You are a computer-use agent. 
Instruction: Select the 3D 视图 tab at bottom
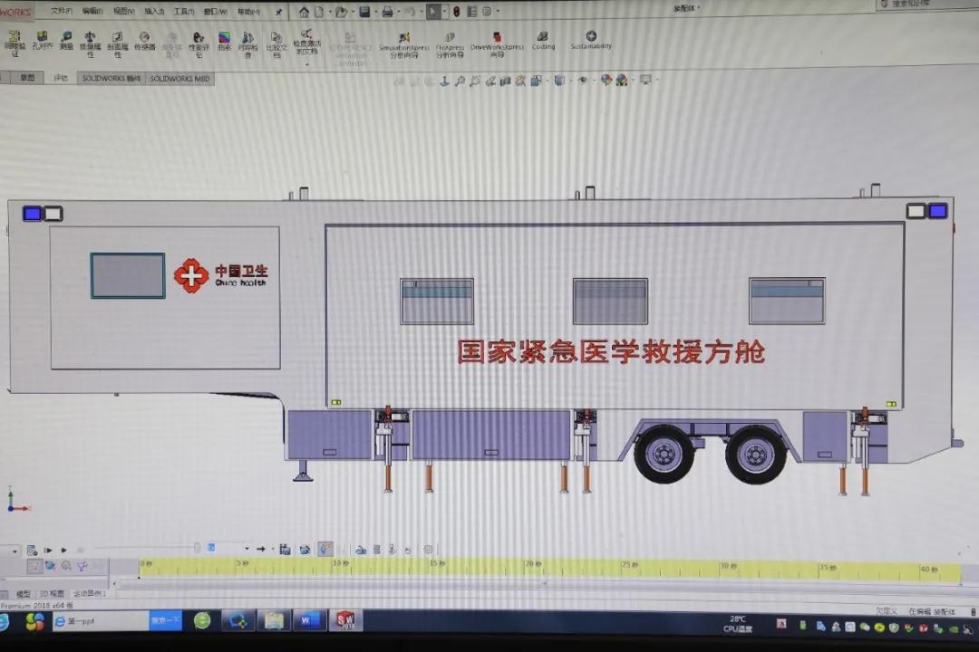click(51, 594)
